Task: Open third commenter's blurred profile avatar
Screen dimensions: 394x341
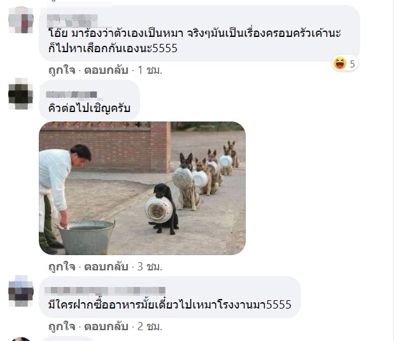Action: 21,291
